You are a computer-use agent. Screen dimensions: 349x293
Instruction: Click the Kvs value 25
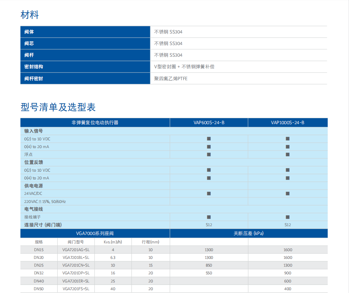pyautogui.click(x=113, y=281)
